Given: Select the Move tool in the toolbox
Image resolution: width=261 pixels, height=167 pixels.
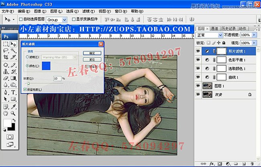Looking at the screenshot, I should (x=13, y=44).
